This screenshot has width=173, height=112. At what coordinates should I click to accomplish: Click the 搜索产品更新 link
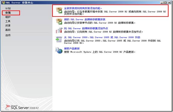[x=72, y=49]
